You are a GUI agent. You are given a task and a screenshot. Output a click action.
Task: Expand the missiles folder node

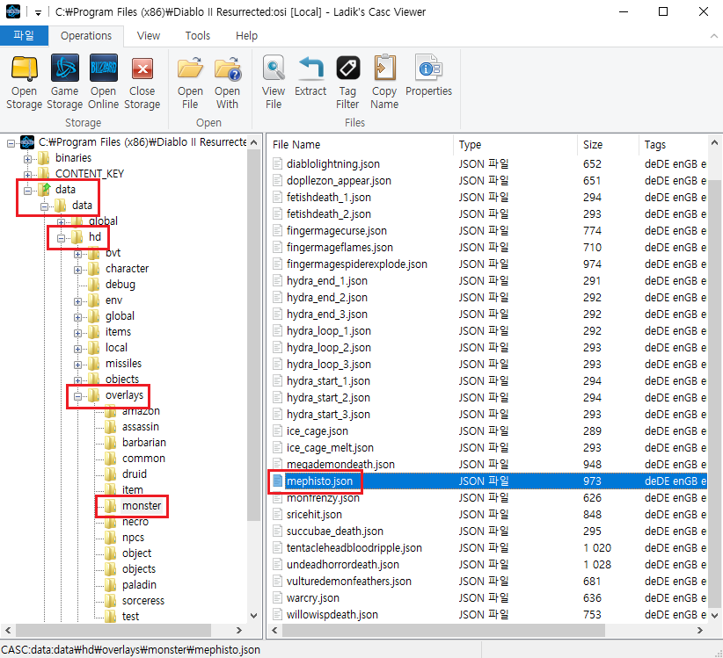77,365
